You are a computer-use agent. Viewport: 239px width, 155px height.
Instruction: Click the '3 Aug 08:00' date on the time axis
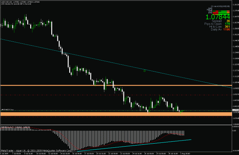point(185,153)
